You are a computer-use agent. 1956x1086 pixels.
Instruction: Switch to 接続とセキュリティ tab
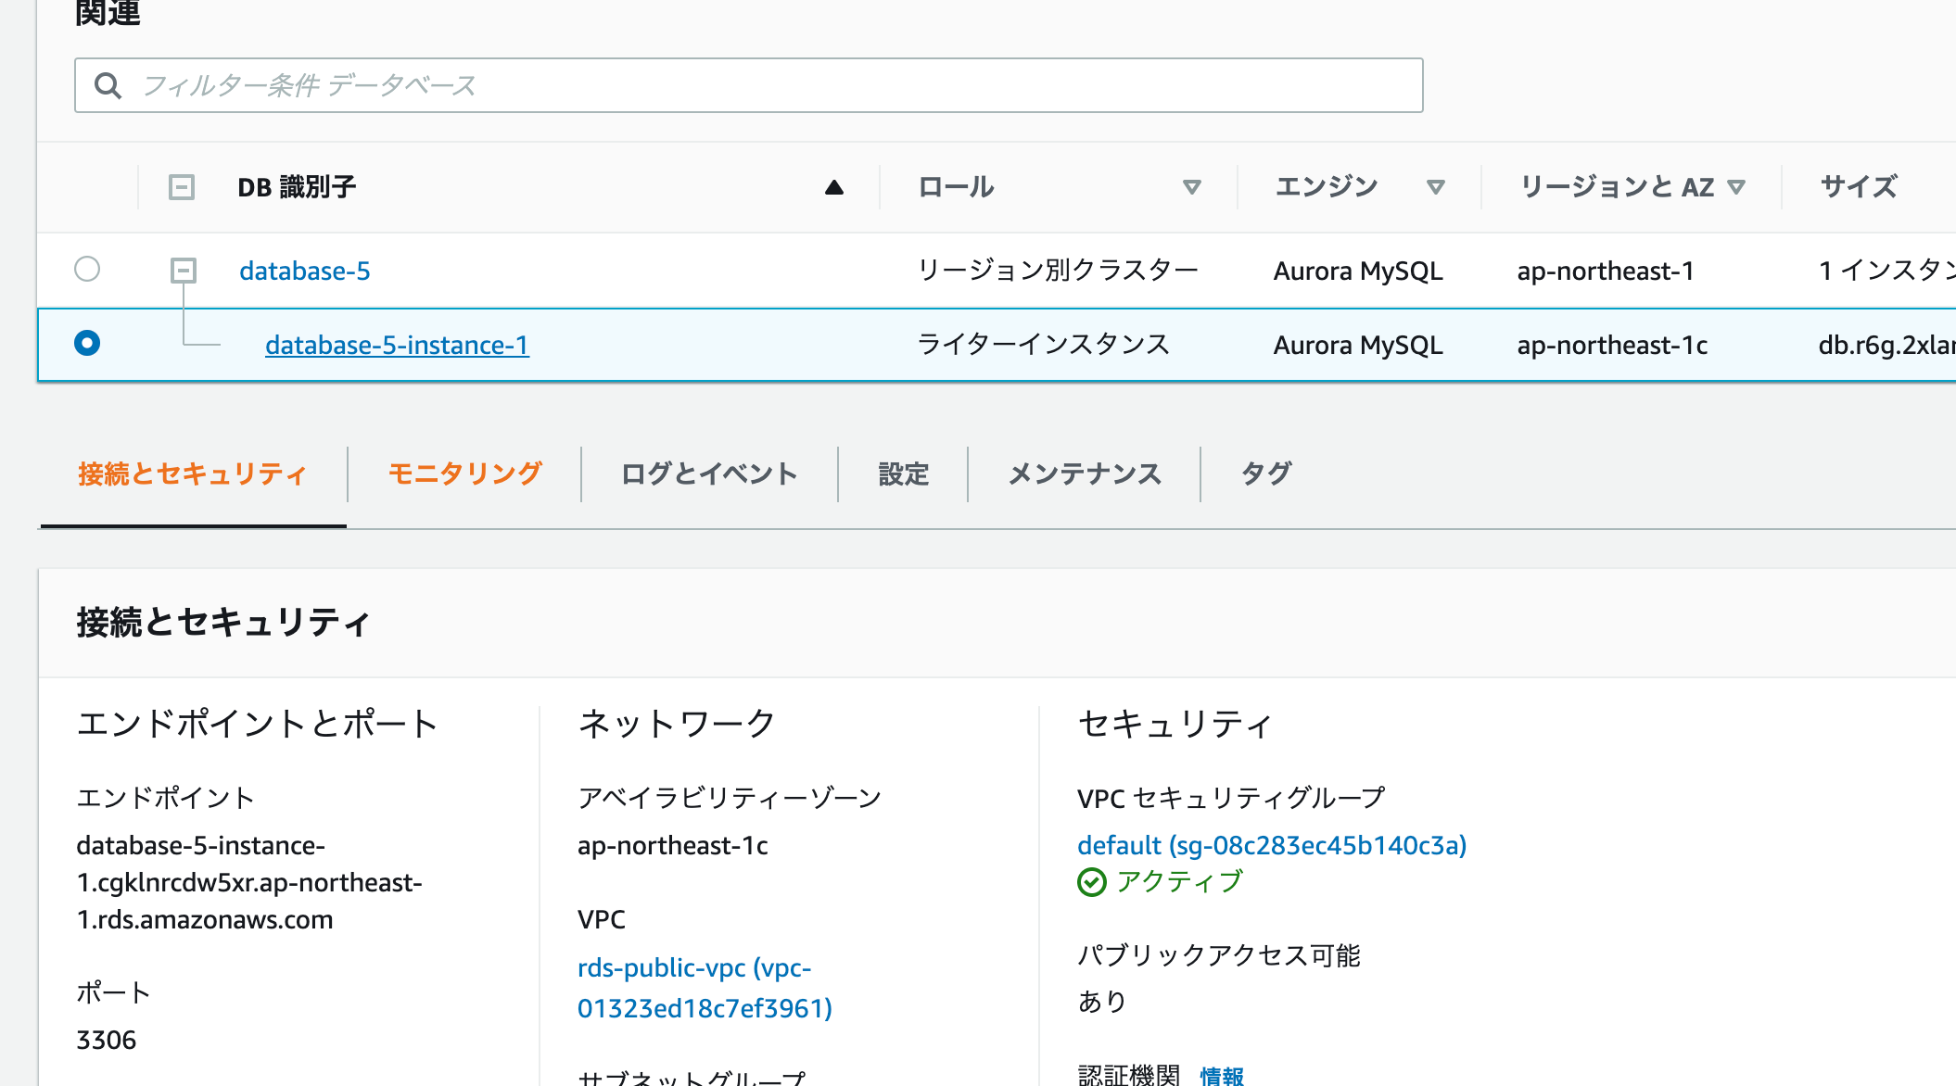(193, 474)
